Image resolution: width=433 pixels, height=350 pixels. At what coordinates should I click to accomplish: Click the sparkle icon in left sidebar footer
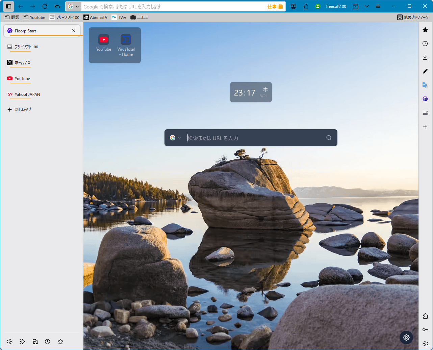[22, 342]
